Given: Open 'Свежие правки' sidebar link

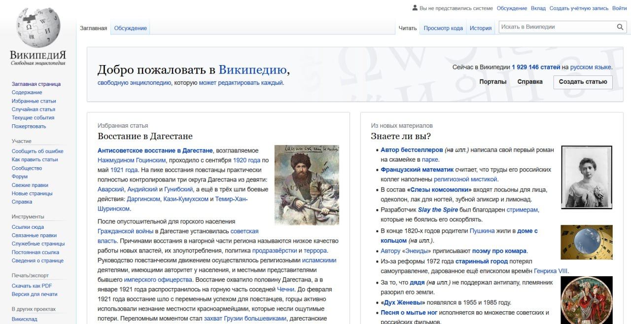Looking at the screenshot, I should pos(30,185).
